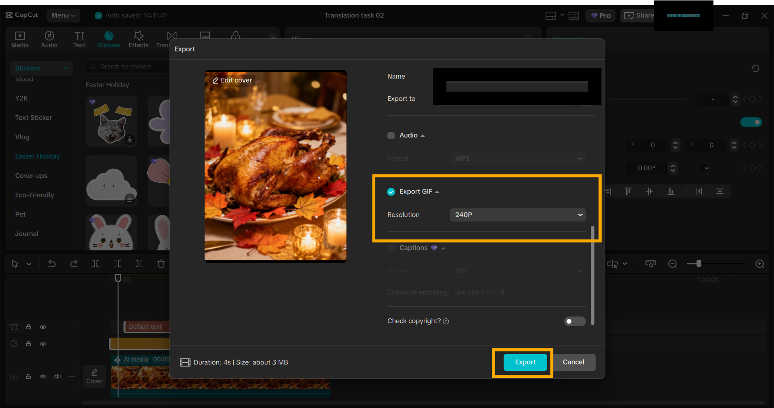Uncheck the Export GIF option
This screenshot has height=408, width=774.
click(x=391, y=192)
